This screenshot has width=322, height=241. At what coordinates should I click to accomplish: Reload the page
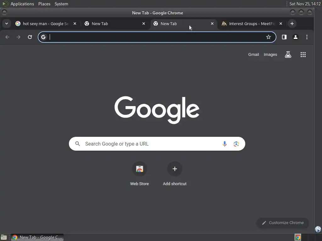pos(30,37)
